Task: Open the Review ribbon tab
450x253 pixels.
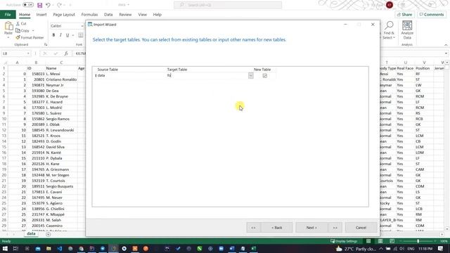Action: pyautogui.click(x=125, y=14)
